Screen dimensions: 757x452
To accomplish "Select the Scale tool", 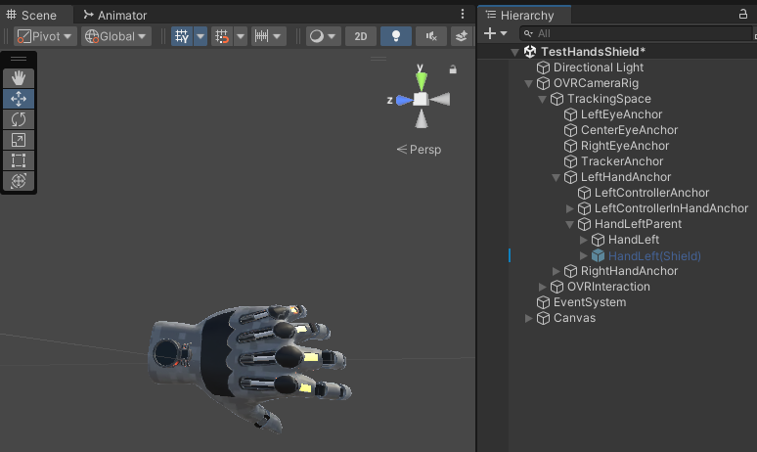I will click(19, 140).
